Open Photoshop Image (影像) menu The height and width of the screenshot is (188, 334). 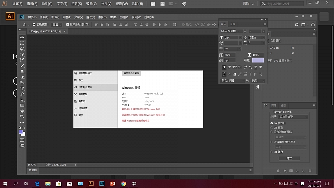pos(55,17)
